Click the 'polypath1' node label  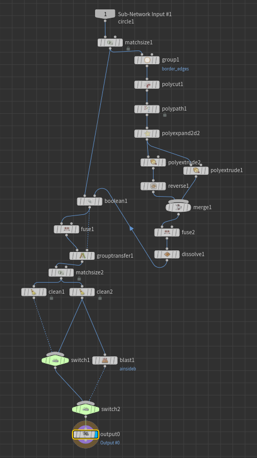174,109
